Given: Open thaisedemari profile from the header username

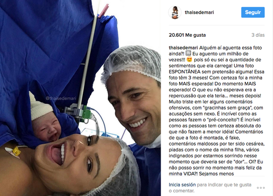Looking at the screenshot, I should pos(199,12).
